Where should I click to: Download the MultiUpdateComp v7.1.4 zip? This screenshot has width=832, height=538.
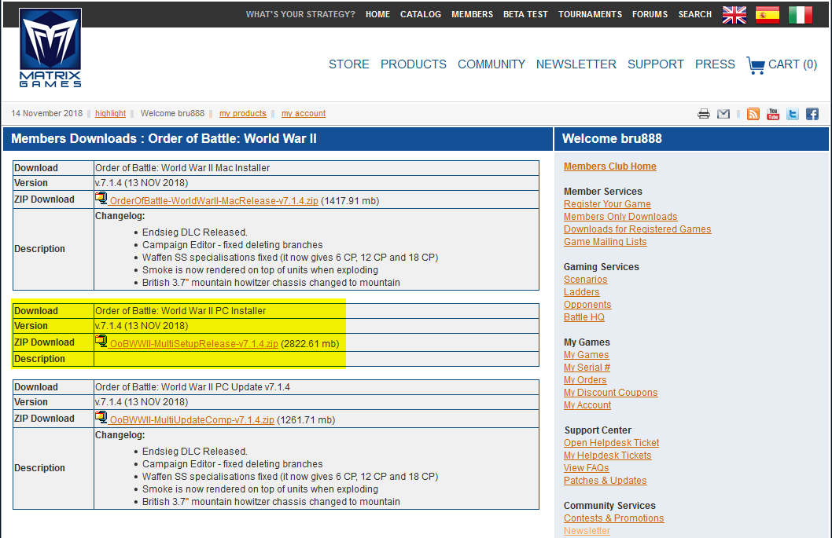coord(192,420)
